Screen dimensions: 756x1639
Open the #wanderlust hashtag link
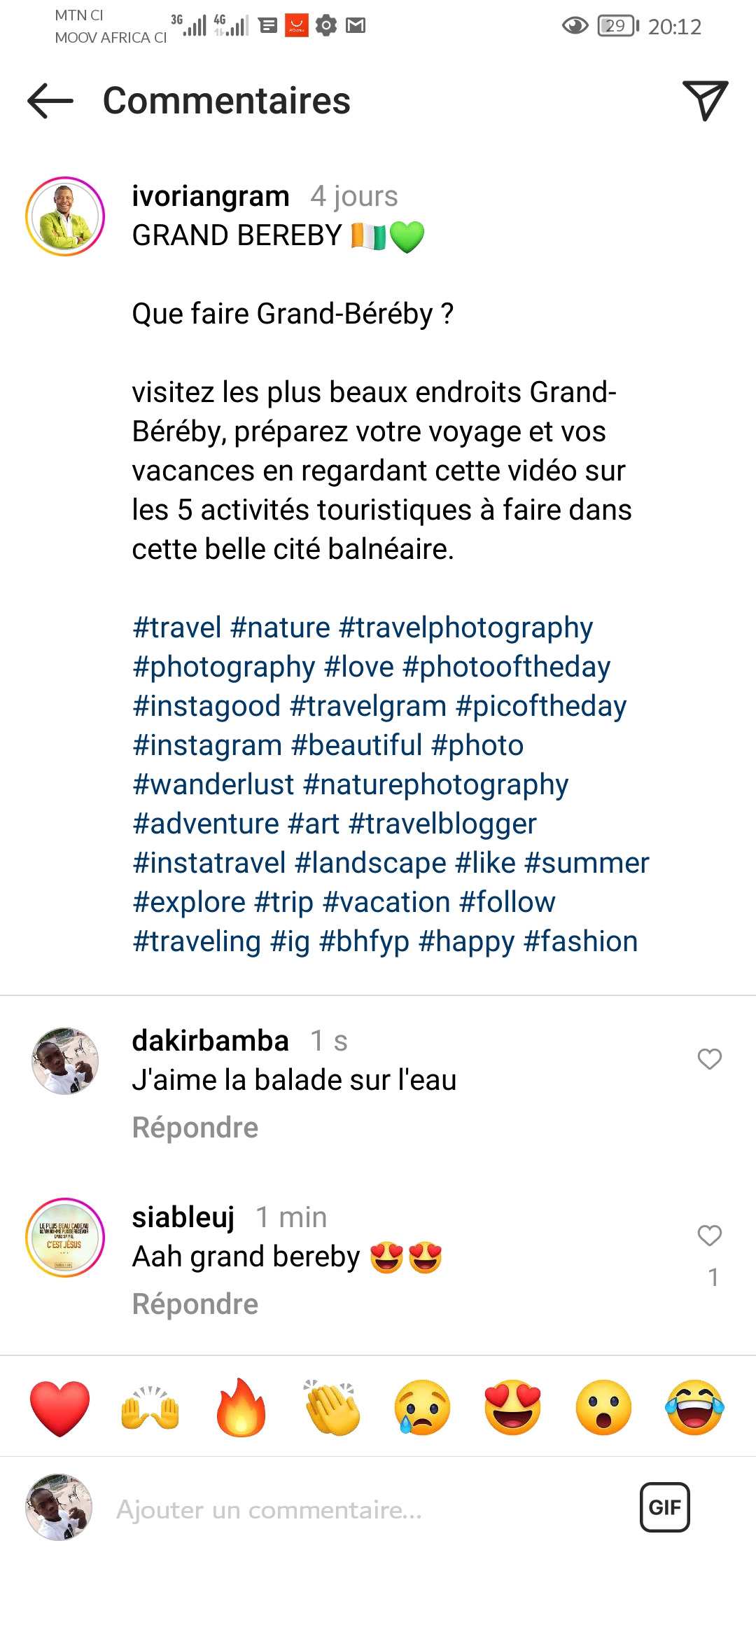tap(213, 784)
